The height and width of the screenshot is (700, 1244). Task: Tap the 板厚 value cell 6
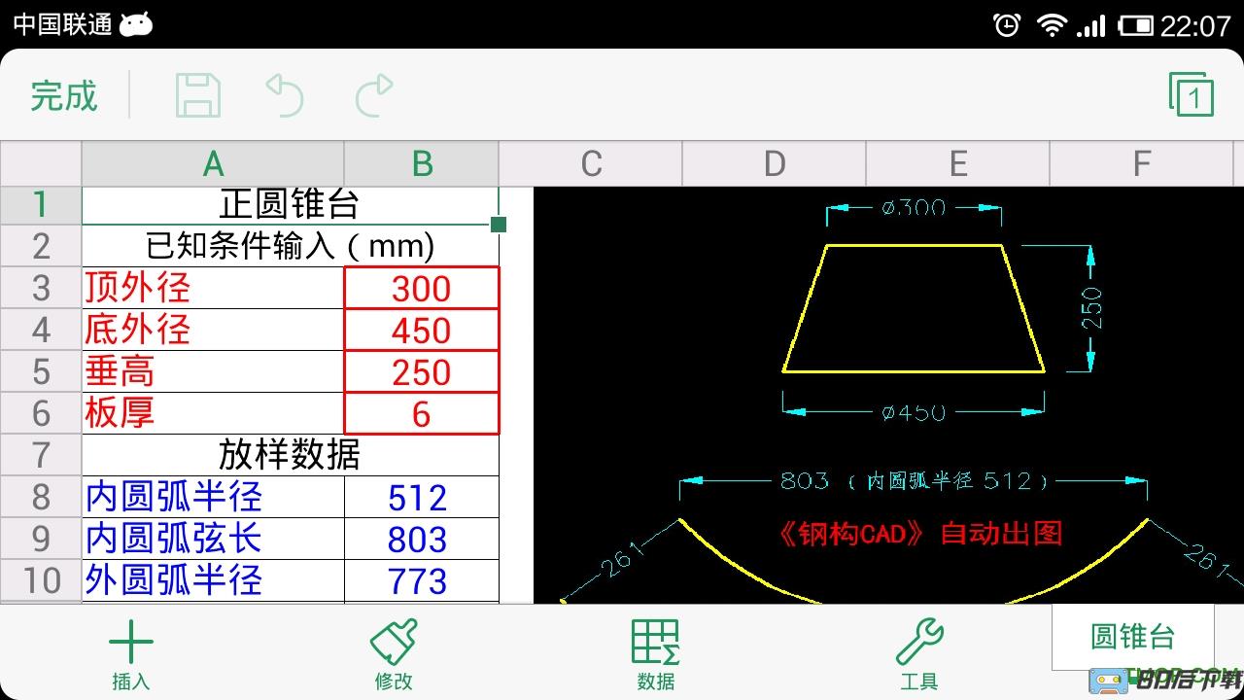point(422,414)
